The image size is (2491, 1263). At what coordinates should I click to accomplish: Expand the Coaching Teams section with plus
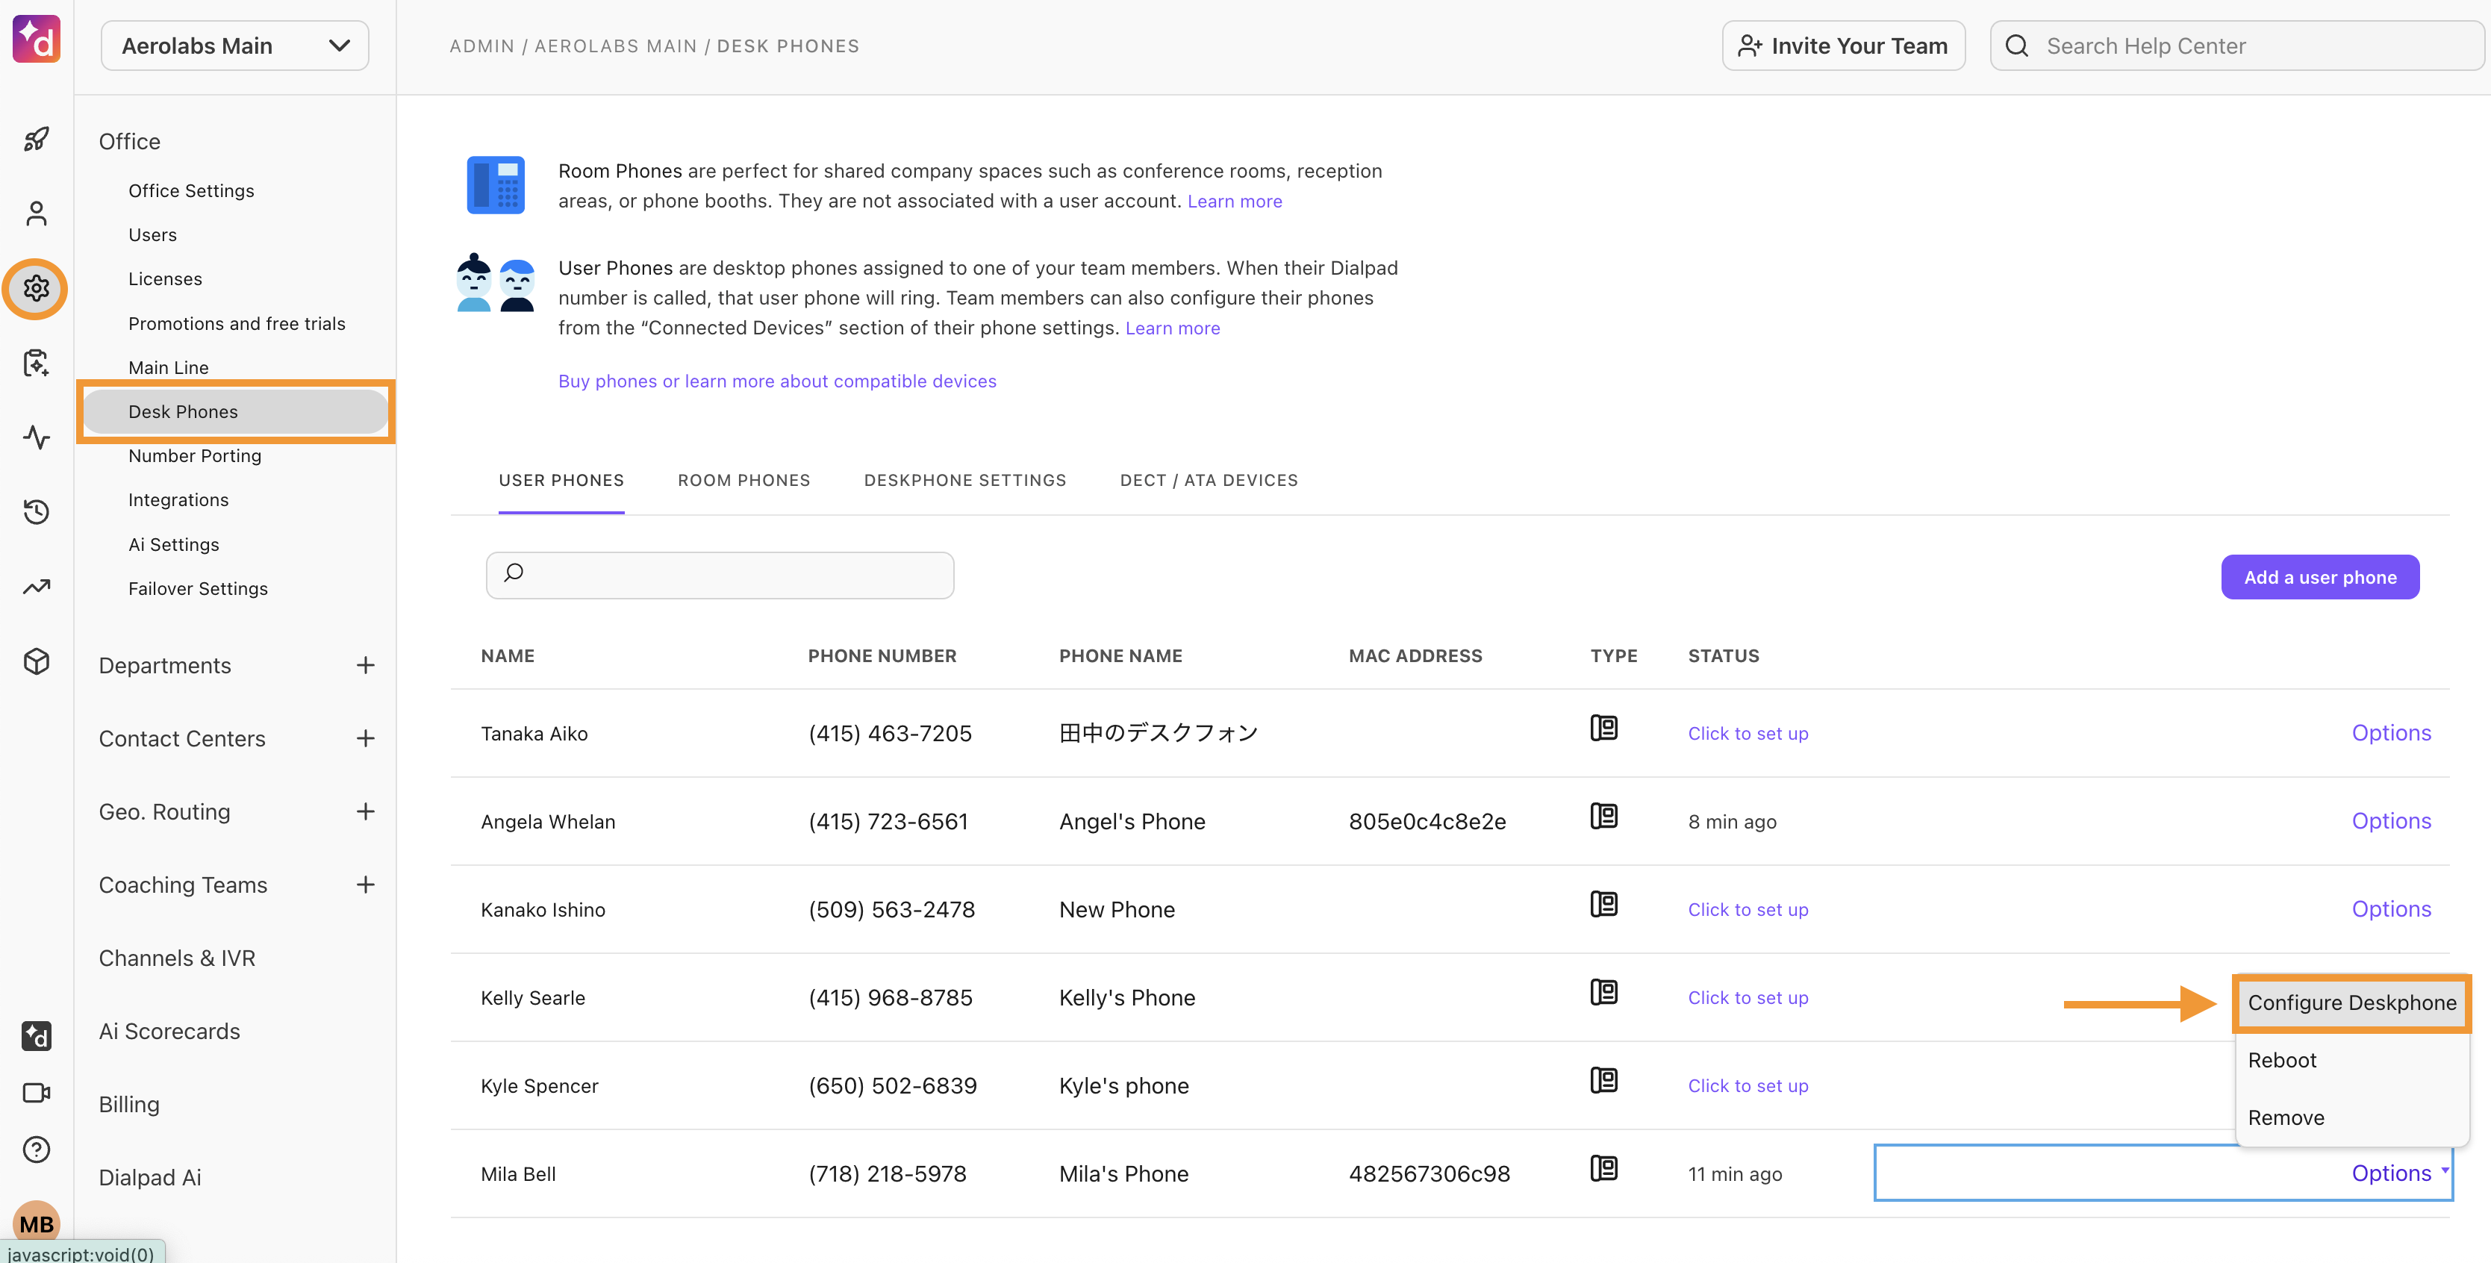(364, 885)
